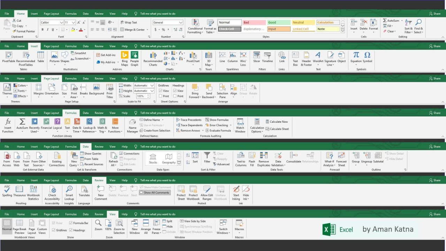The height and width of the screenshot is (251, 446).
Task: Apply the Bad cell style swatch
Action: point(254,22)
